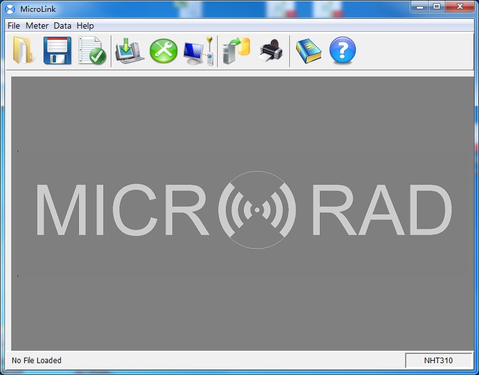The image size is (479, 375).
Task: Close the MicroLink window
Action: (x=460, y=6)
